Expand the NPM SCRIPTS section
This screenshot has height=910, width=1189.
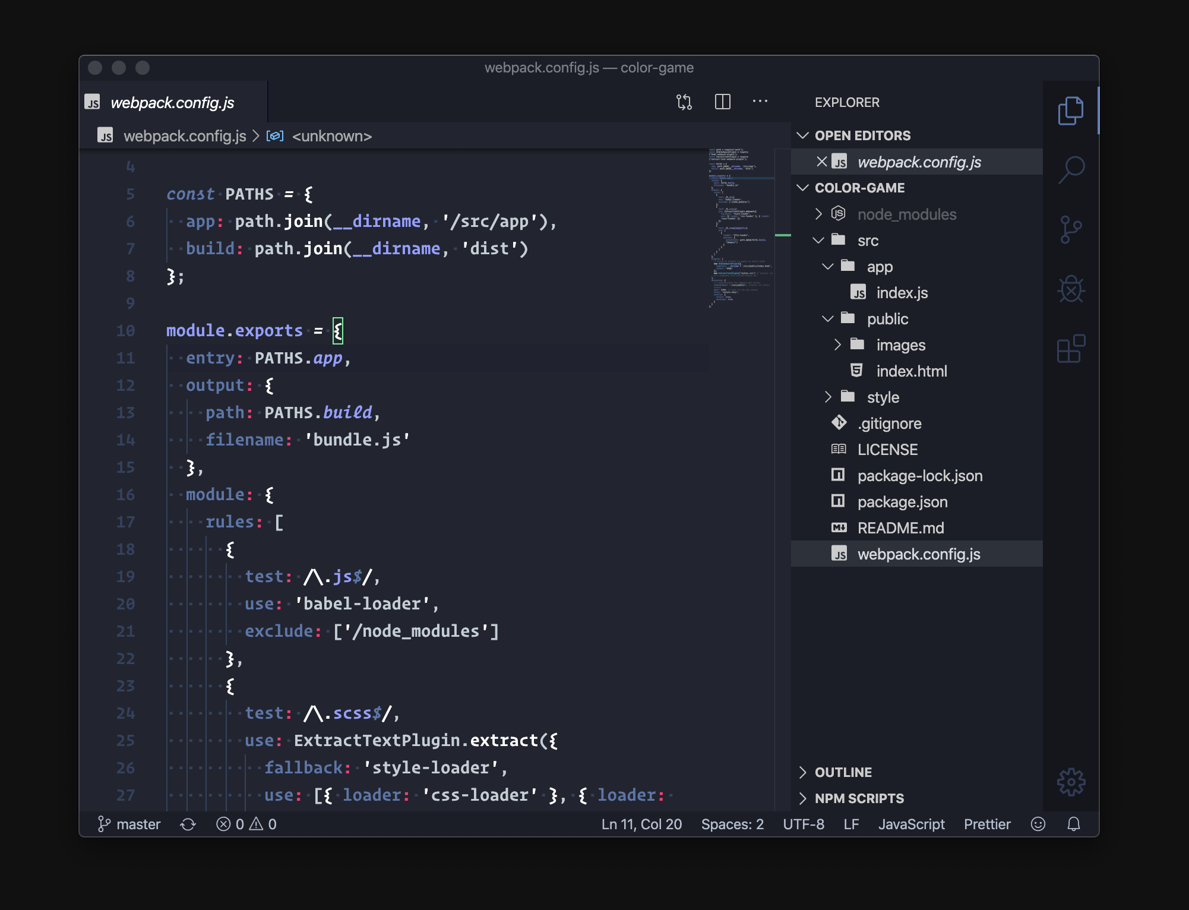tap(858, 798)
